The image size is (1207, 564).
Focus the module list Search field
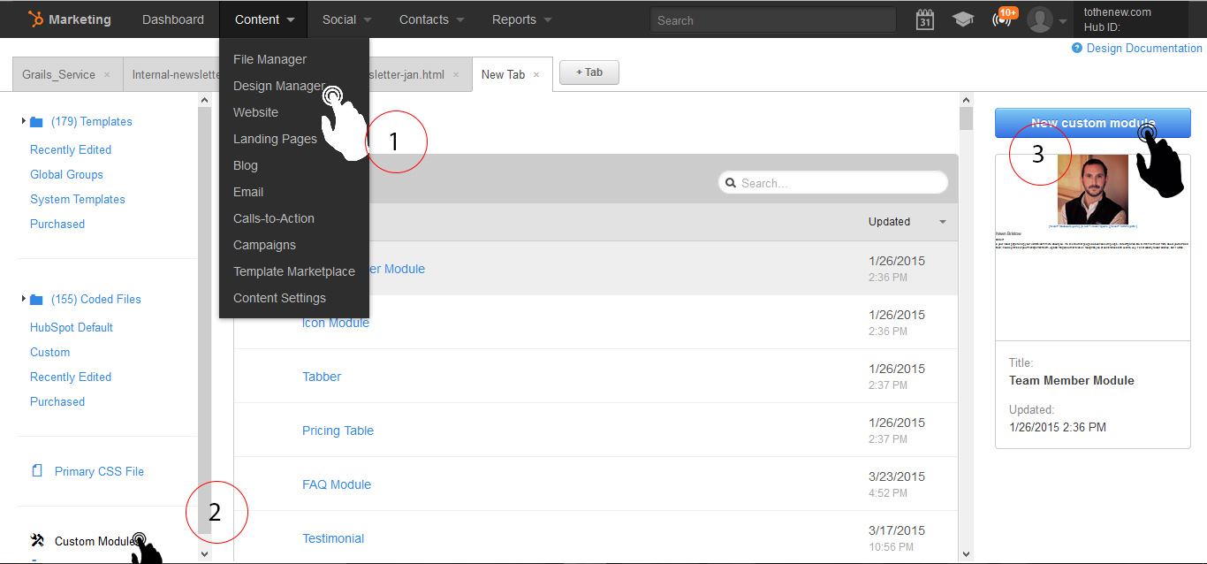[833, 183]
